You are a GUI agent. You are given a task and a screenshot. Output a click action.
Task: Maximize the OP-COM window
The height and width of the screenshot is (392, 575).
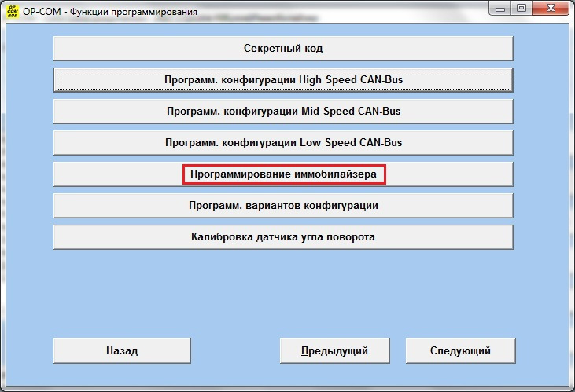[x=522, y=9]
